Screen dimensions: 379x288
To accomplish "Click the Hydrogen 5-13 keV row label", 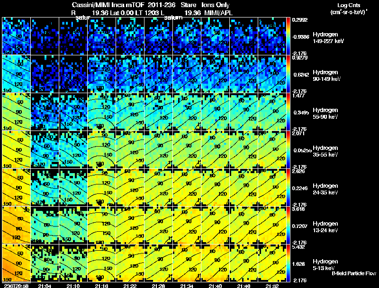I will click(x=325, y=265).
